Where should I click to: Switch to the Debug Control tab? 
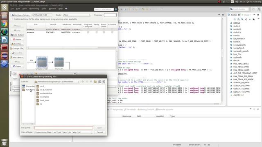[146, 109]
